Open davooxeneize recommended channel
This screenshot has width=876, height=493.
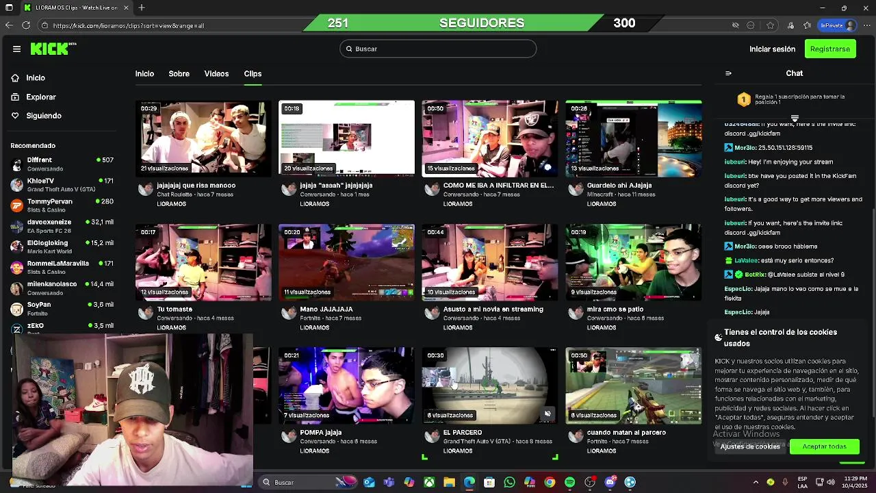click(x=62, y=226)
